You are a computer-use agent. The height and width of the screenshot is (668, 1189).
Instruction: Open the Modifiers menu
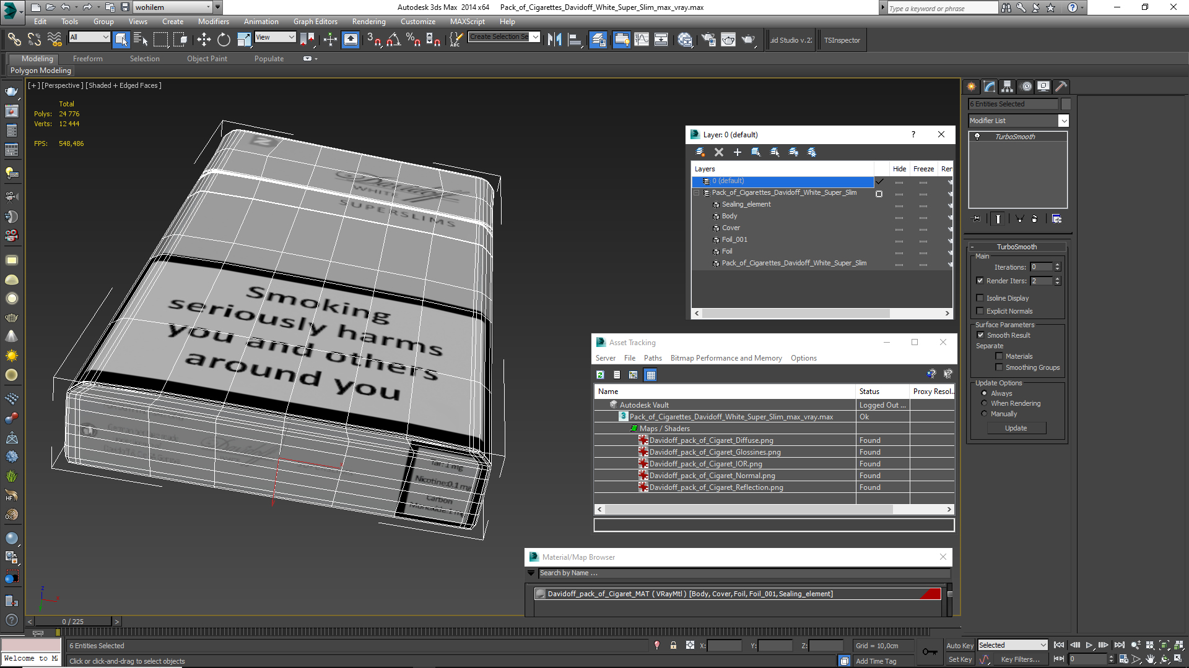[214, 22]
